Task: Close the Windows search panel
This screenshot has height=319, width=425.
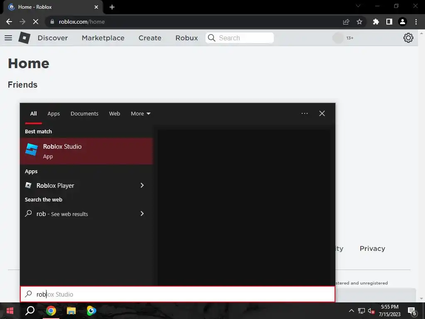Action: tap(322, 113)
